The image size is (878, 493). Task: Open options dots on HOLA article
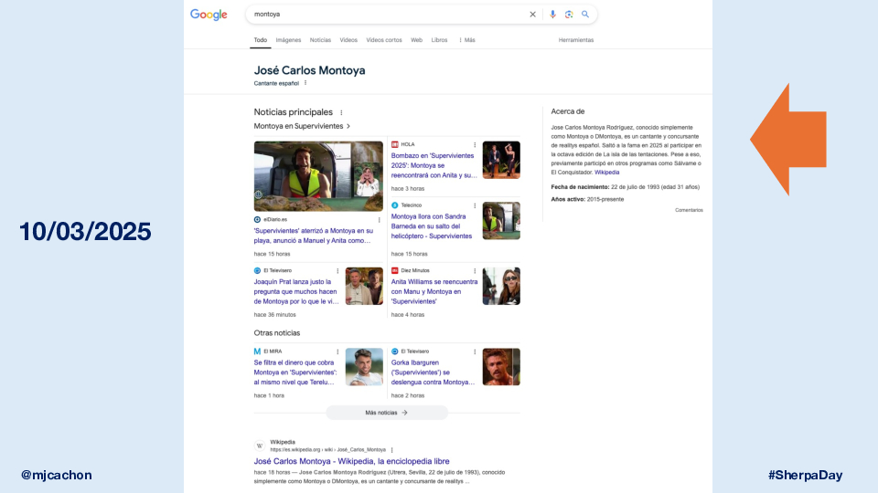tap(475, 144)
